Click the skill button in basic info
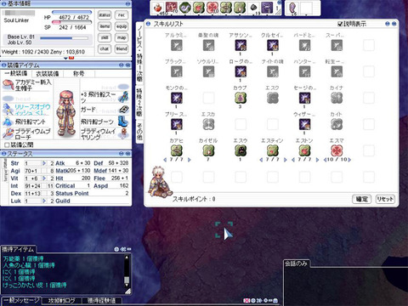Screen dimensions: 408x306 click(x=105, y=37)
